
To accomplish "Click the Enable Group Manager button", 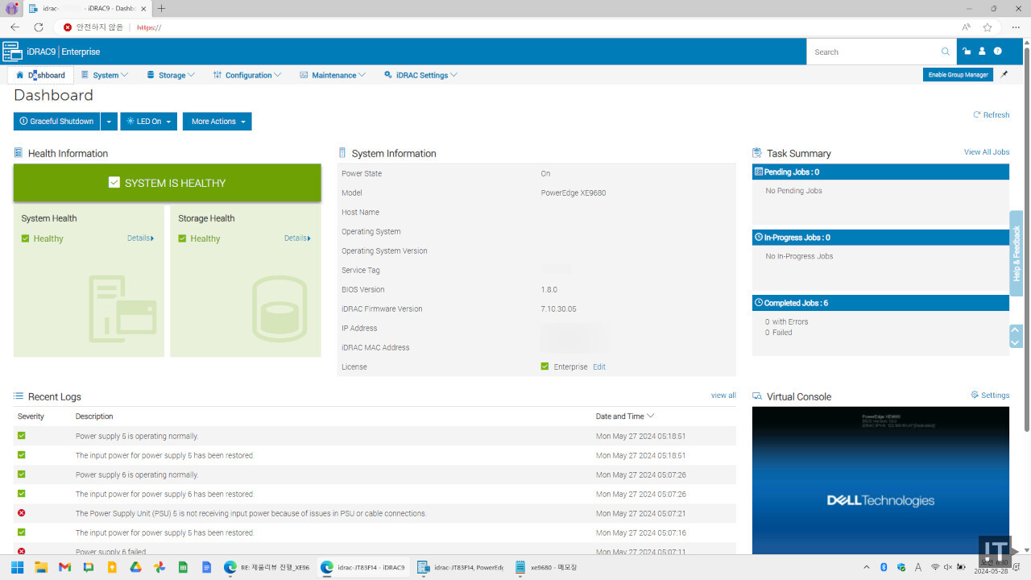I will 958,75.
